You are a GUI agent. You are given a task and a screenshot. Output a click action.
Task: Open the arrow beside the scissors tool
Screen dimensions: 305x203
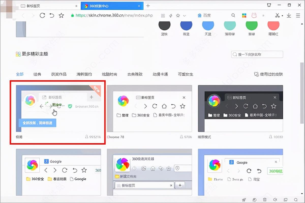[283, 16]
